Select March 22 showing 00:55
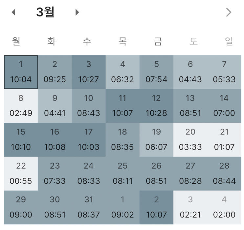This screenshot has width=244, height=230. 21,174
